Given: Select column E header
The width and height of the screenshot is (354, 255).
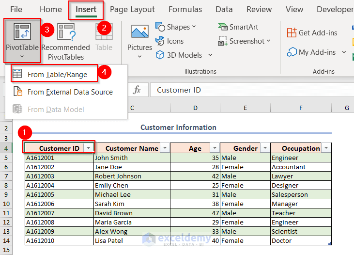Looking at the screenshot, I should point(245,108).
